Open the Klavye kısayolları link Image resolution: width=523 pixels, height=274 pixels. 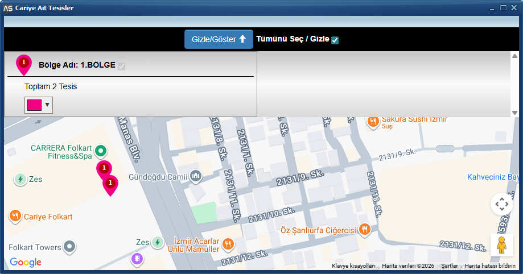tap(353, 266)
